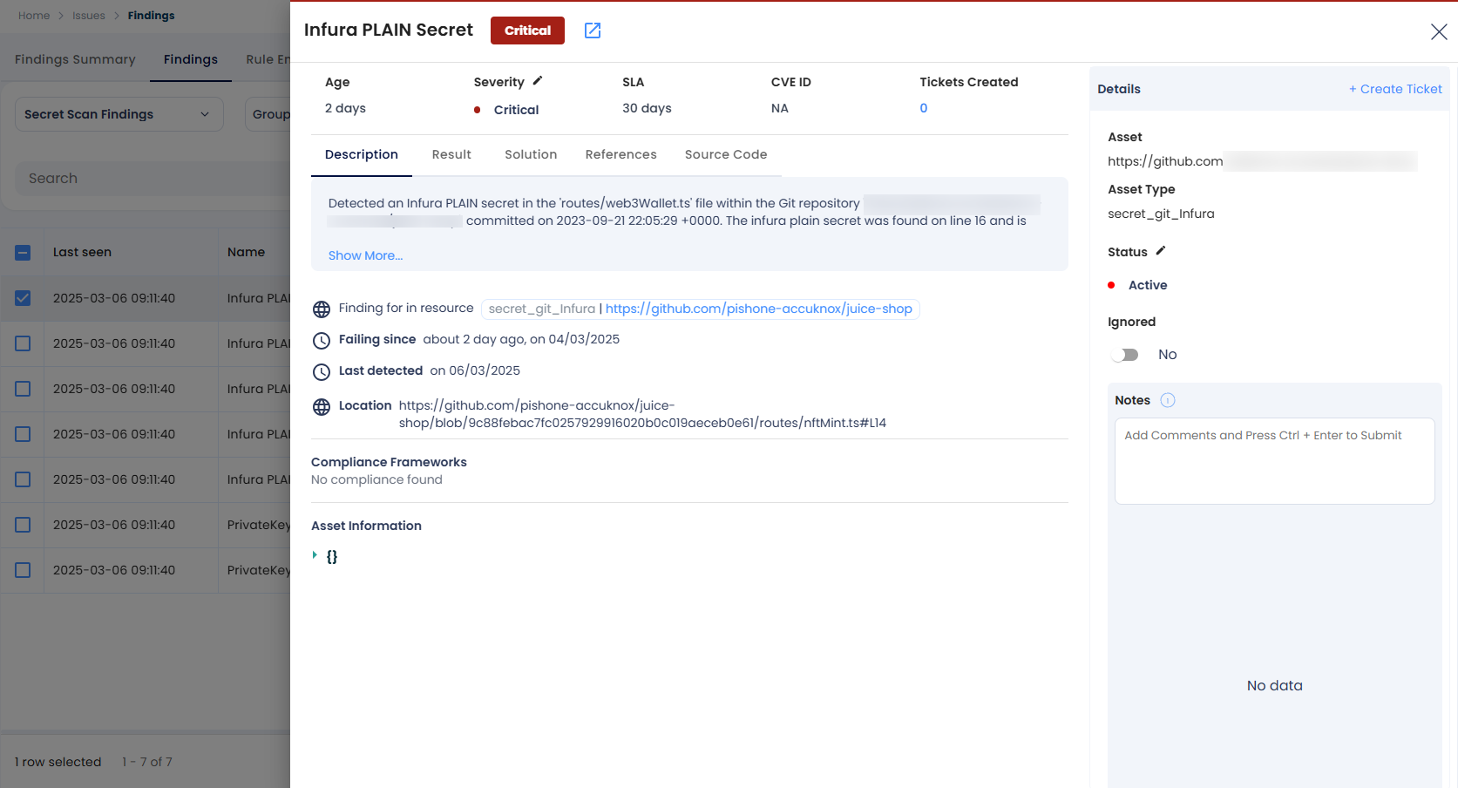The image size is (1458, 788).
Task: Click 'No compliance found' text
Action: click(376, 479)
